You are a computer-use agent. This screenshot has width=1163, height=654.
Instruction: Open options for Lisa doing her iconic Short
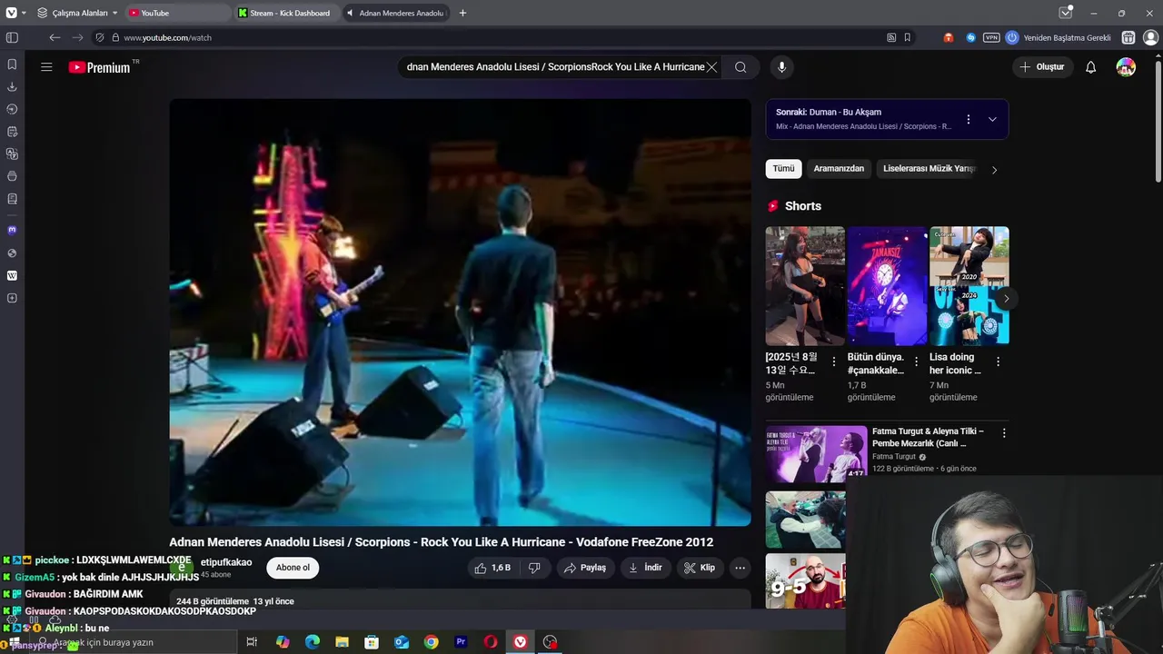[x=998, y=362]
